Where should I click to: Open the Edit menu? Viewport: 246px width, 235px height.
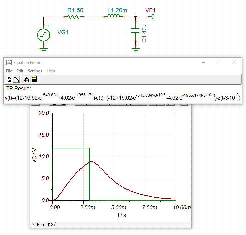[x=20, y=71]
